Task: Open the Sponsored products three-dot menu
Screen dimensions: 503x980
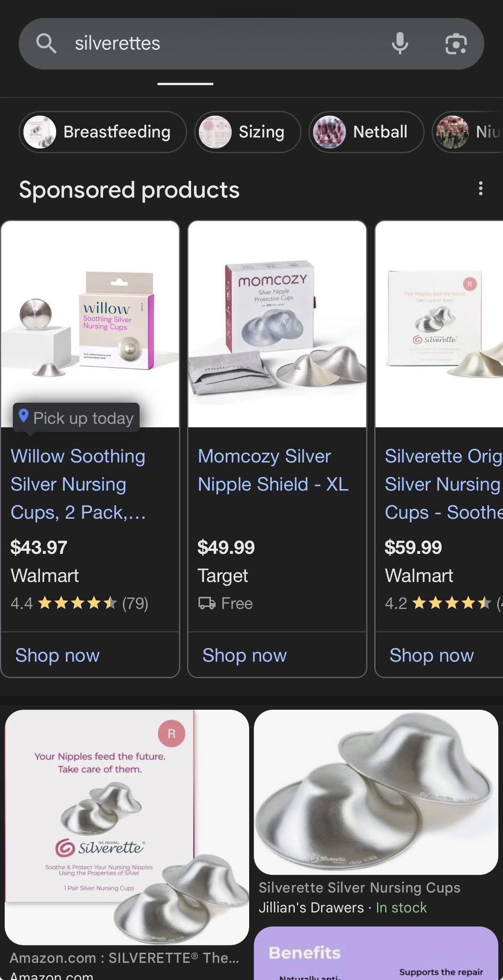Action: point(481,189)
